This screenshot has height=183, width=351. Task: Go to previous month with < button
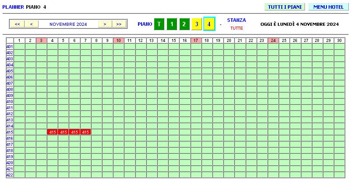point(32,24)
